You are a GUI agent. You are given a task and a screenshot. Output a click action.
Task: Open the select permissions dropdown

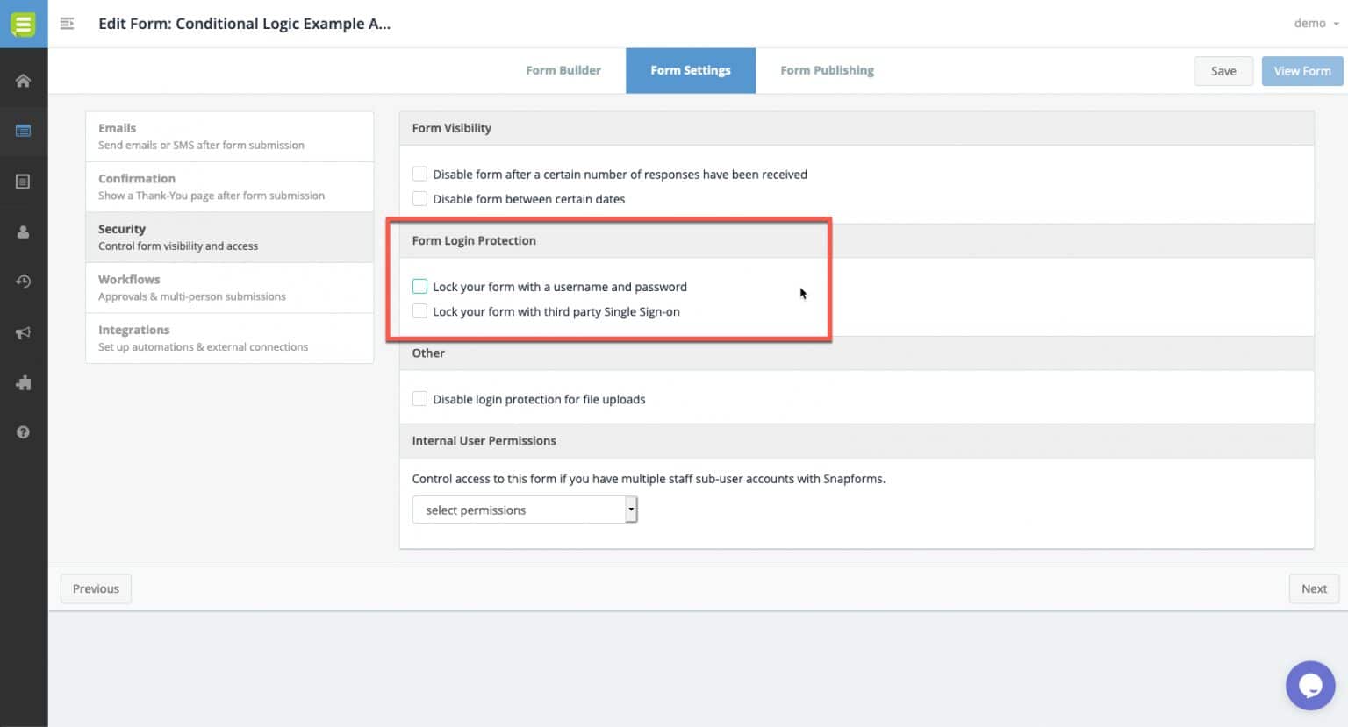(524, 510)
